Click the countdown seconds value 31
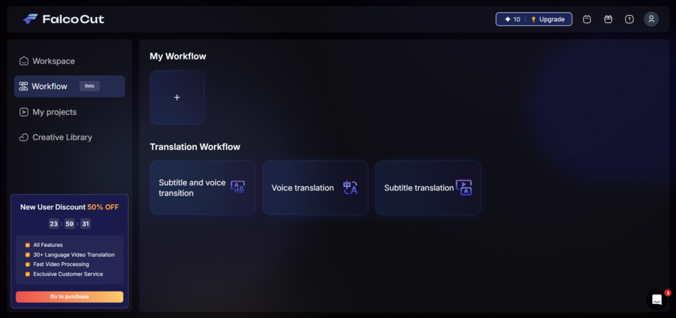This screenshot has width=676, height=318. pyautogui.click(x=85, y=224)
